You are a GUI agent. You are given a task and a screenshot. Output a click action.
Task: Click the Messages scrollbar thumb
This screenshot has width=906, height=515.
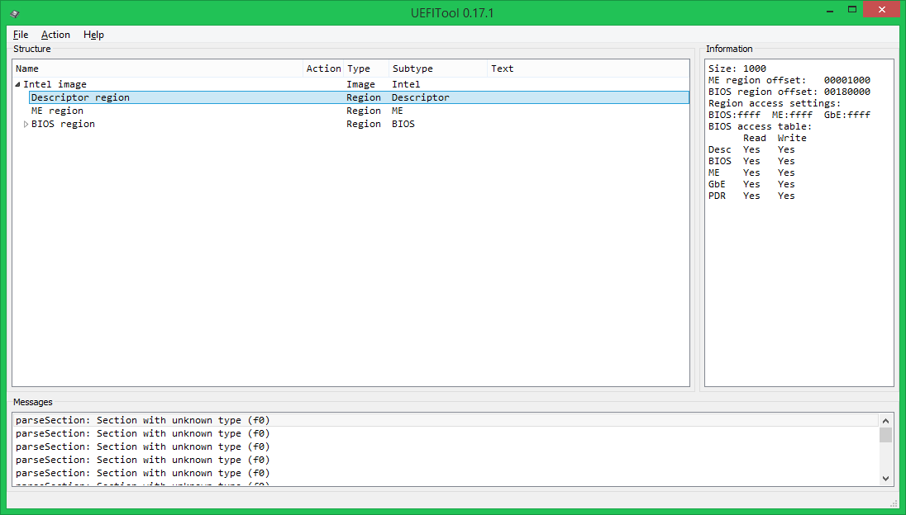click(x=886, y=435)
